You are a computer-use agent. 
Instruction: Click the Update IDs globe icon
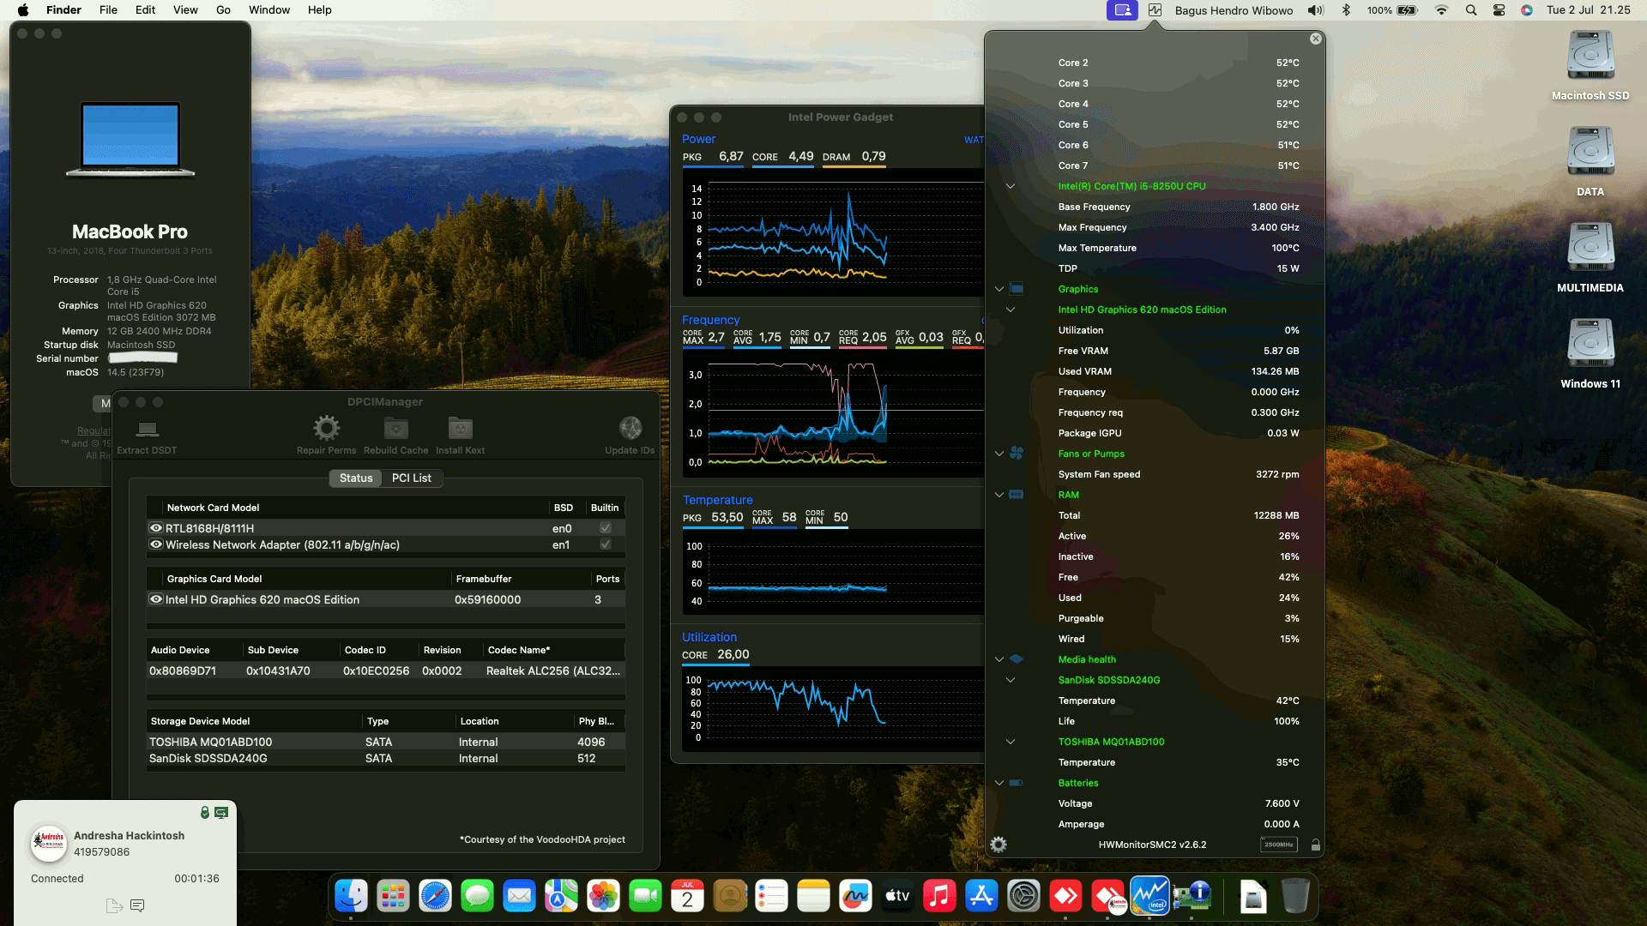pos(630,428)
